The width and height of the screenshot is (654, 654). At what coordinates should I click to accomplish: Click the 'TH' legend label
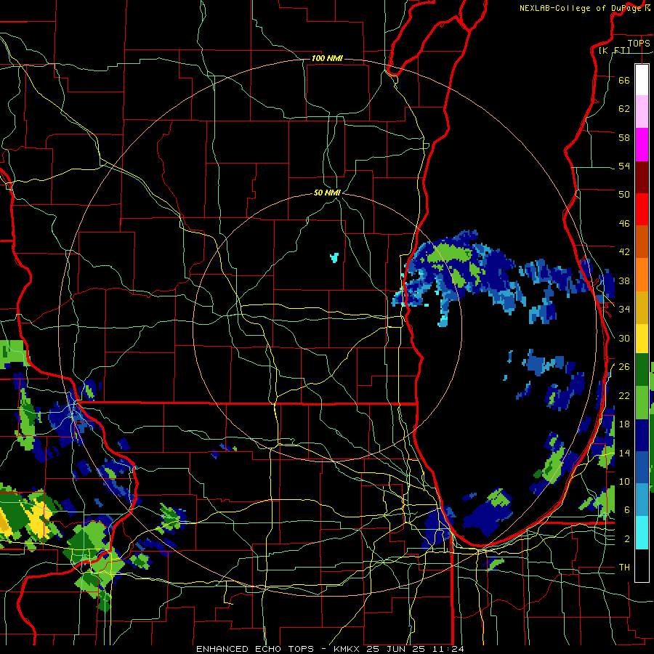tap(624, 568)
